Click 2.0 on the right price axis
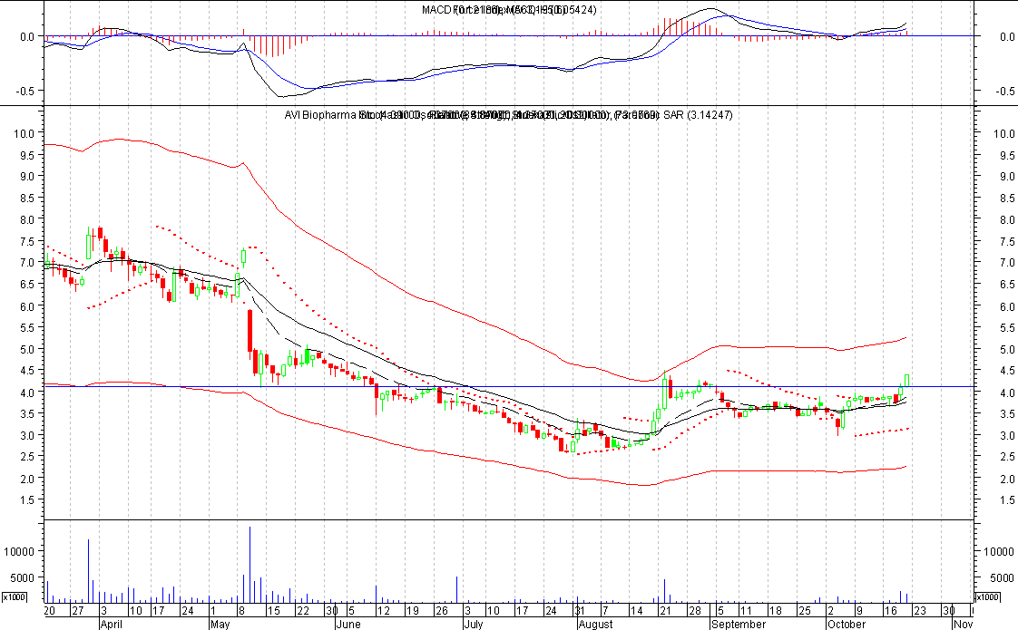The image size is (1018, 630). tap(1007, 479)
